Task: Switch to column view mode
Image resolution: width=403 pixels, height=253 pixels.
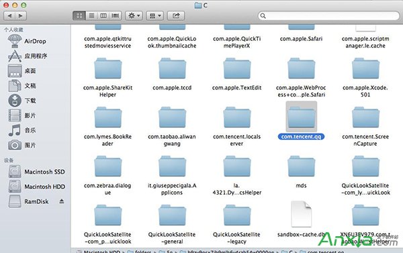Action: (x=103, y=15)
